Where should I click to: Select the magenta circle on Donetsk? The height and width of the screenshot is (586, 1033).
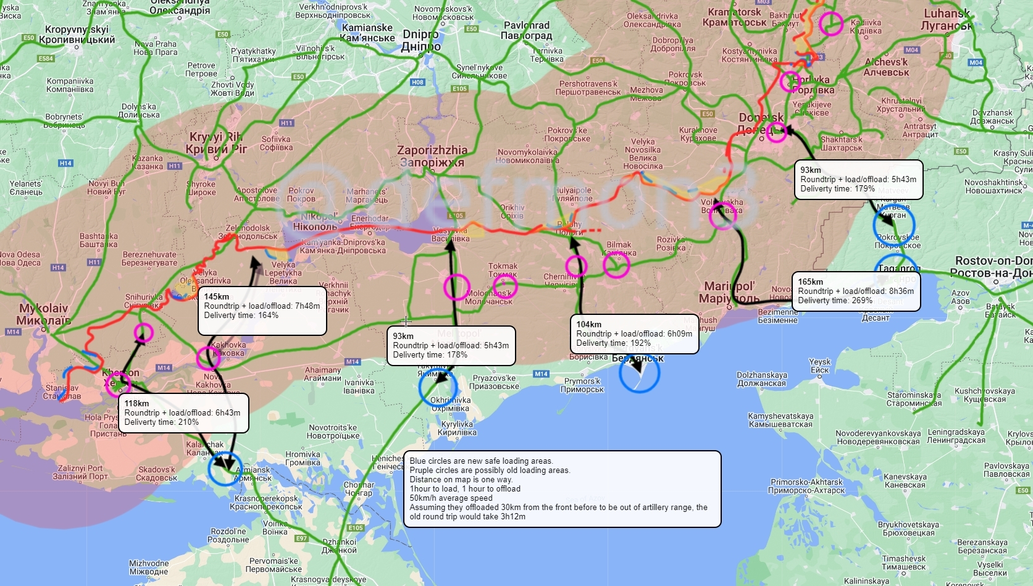[x=776, y=130]
